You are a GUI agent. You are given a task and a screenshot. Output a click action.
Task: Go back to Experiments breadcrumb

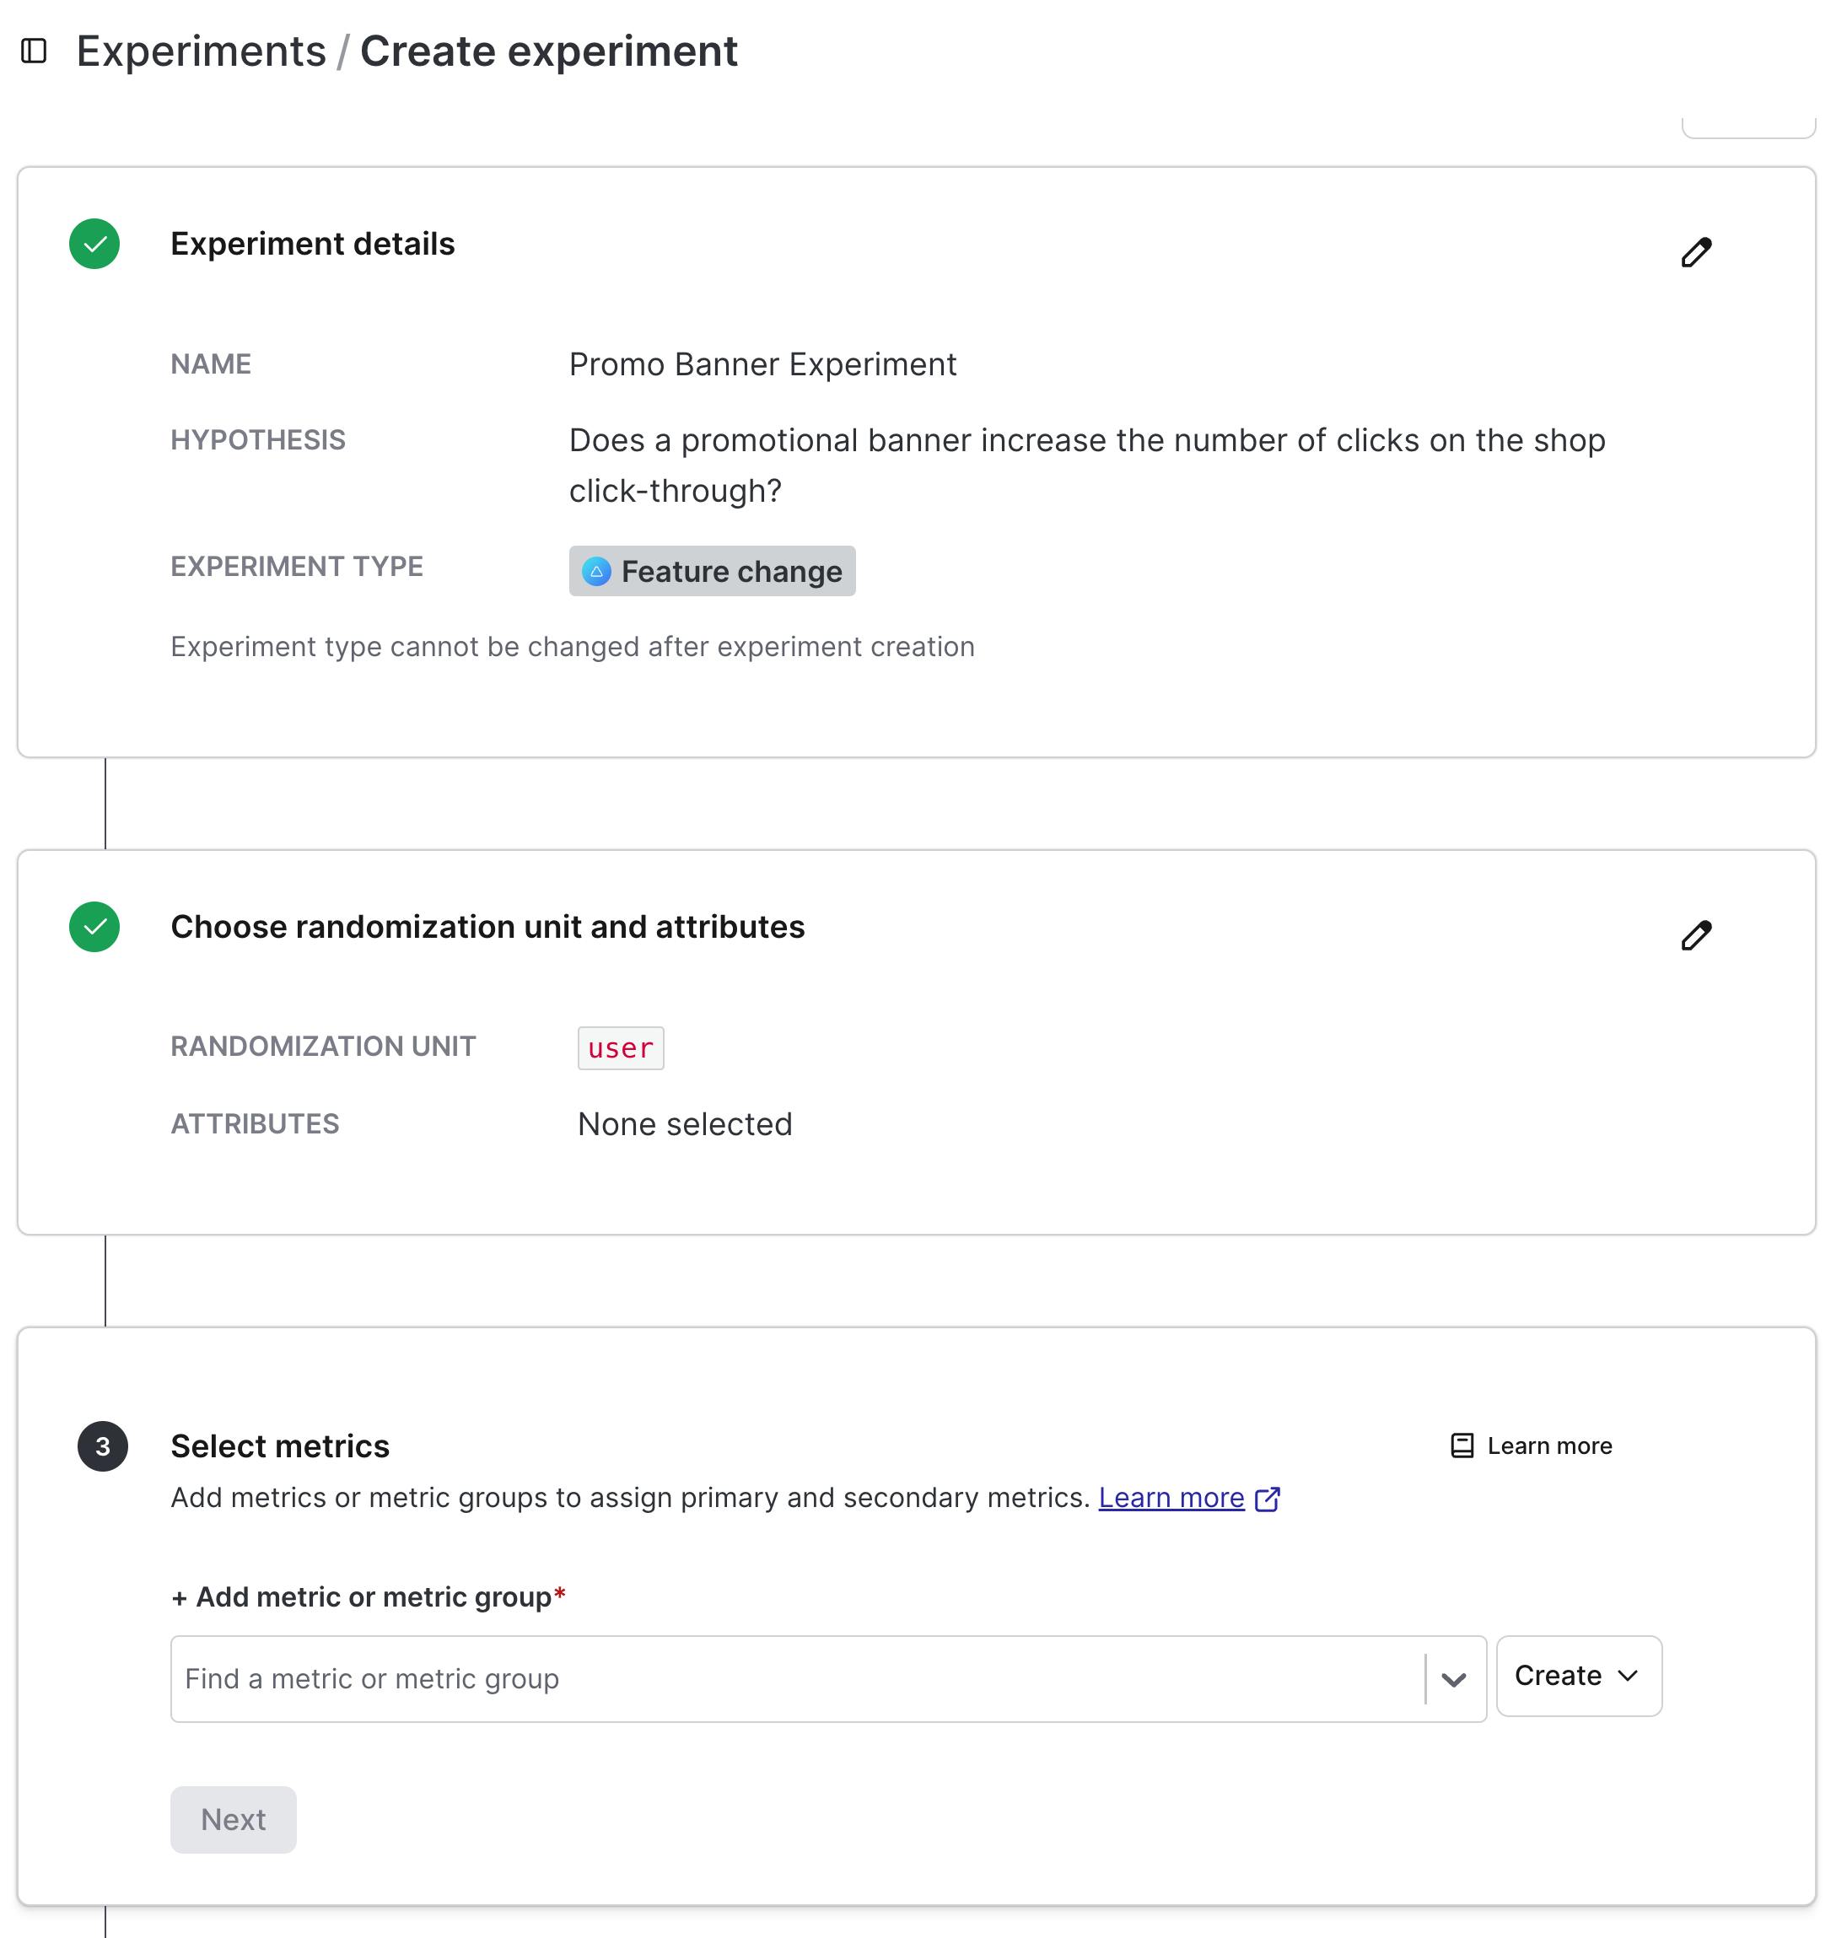pyautogui.click(x=201, y=51)
